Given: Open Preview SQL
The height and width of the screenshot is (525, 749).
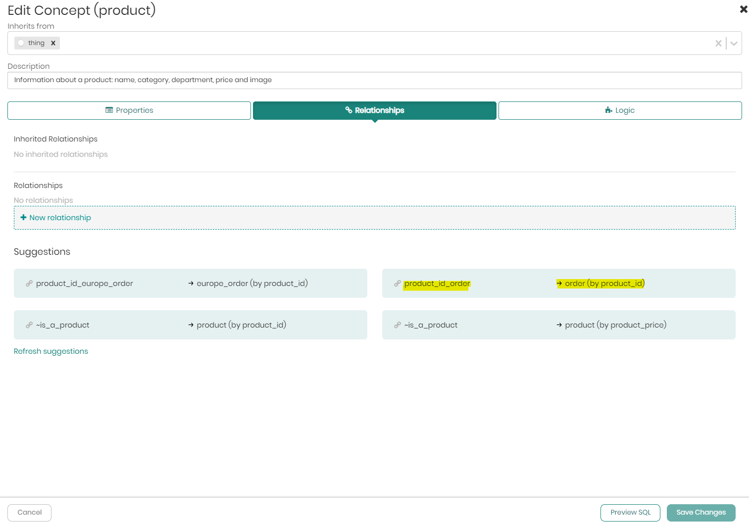Looking at the screenshot, I should coord(630,513).
